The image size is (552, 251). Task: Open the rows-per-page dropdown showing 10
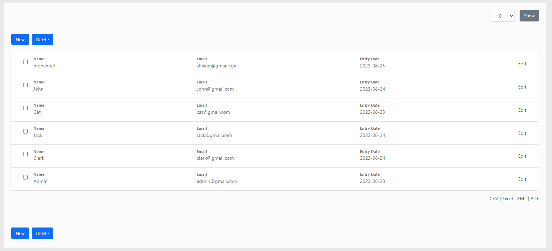tap(502, 16)
